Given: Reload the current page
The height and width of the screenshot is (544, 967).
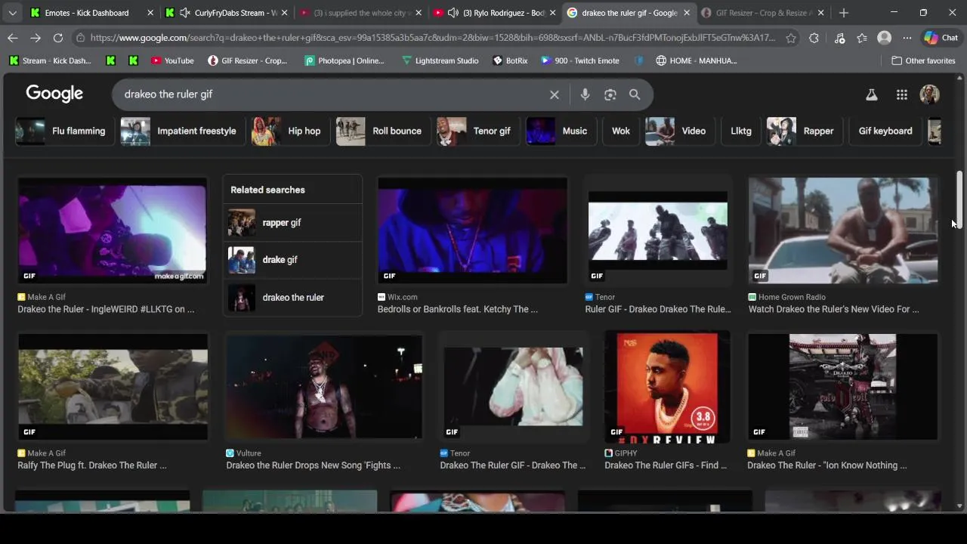Looking at the screenshot, I should pyautogui.click(x=58, y=38).
